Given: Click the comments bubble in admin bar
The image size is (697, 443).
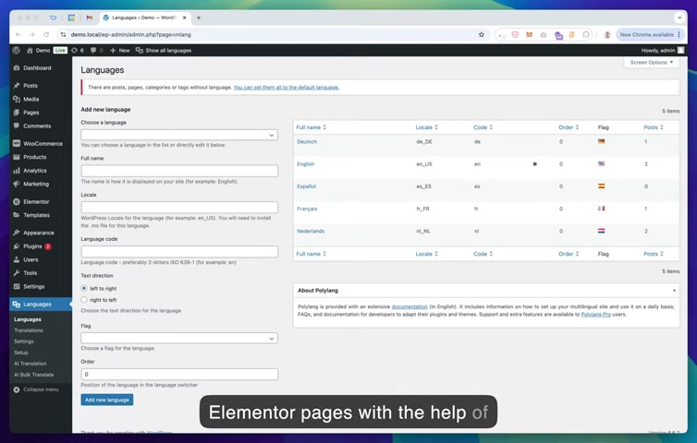Looking at the screenshot, I should coord(93,50).
